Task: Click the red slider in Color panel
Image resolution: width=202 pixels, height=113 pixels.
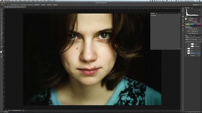Action: click(x=193, y=19)
